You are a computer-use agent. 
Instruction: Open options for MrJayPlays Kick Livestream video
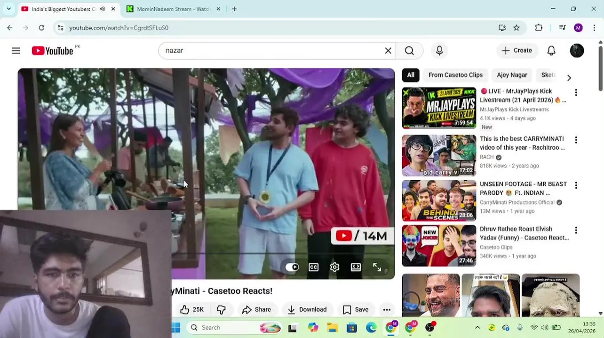[576, 92]
